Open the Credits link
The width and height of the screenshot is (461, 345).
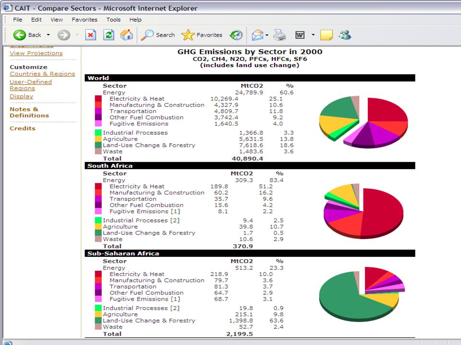click(23, 128)
